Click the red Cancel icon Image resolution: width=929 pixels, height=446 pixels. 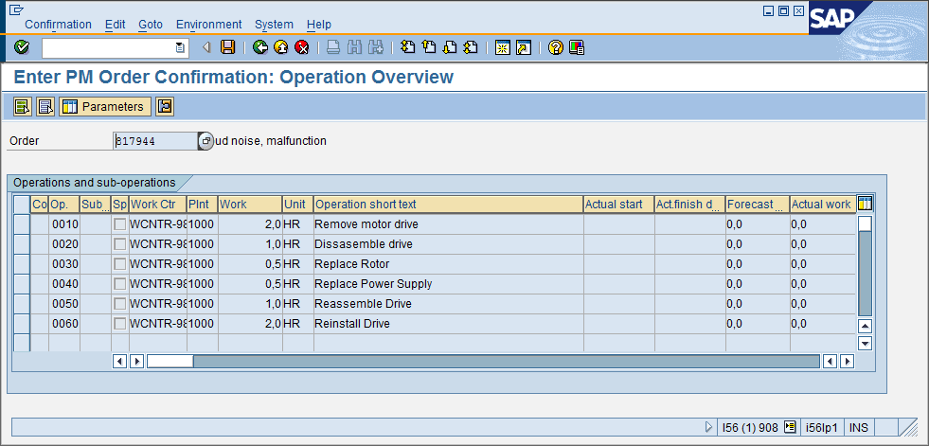pyautogui.click(x=302, y=47)
